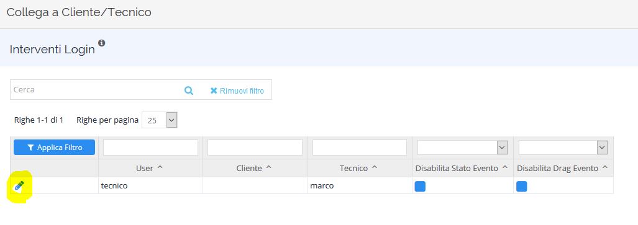This screenshot has width=638, height=225.
Task: Sort by Tecnico column header
Action: click(x=358, y=168)
